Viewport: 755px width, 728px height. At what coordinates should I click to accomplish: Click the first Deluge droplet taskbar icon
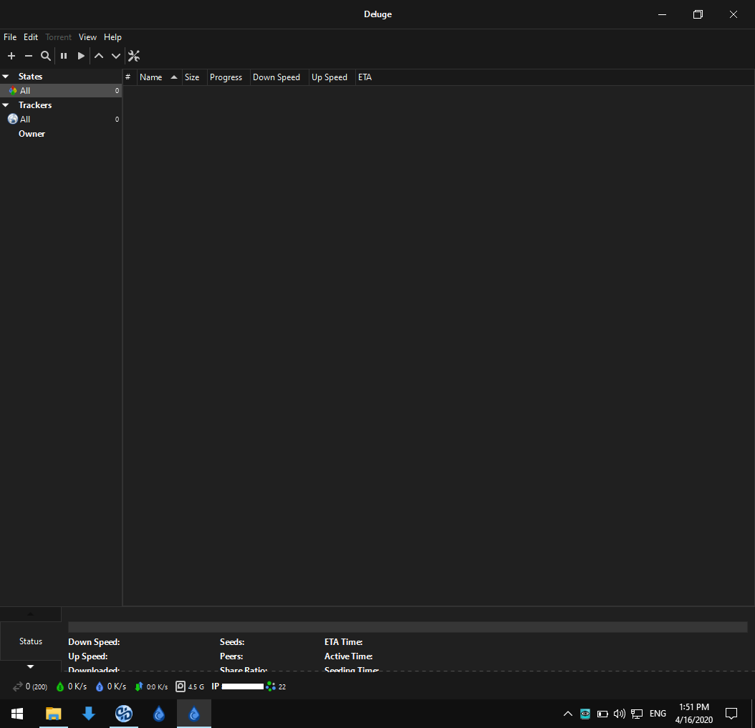point(159,714)
